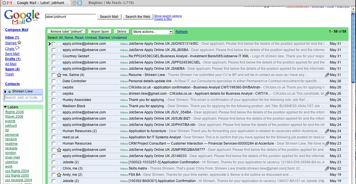Image resolution: width=356 pixels, height=184 pixels.
Task: Click the Gmail favicon in the first tab
Action: (10, 3)
